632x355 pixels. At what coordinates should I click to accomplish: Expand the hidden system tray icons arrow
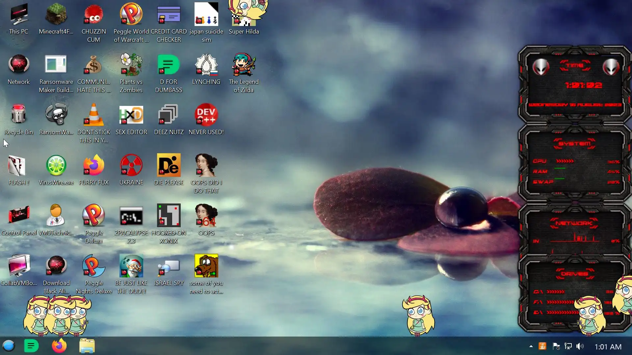point(531,346)
